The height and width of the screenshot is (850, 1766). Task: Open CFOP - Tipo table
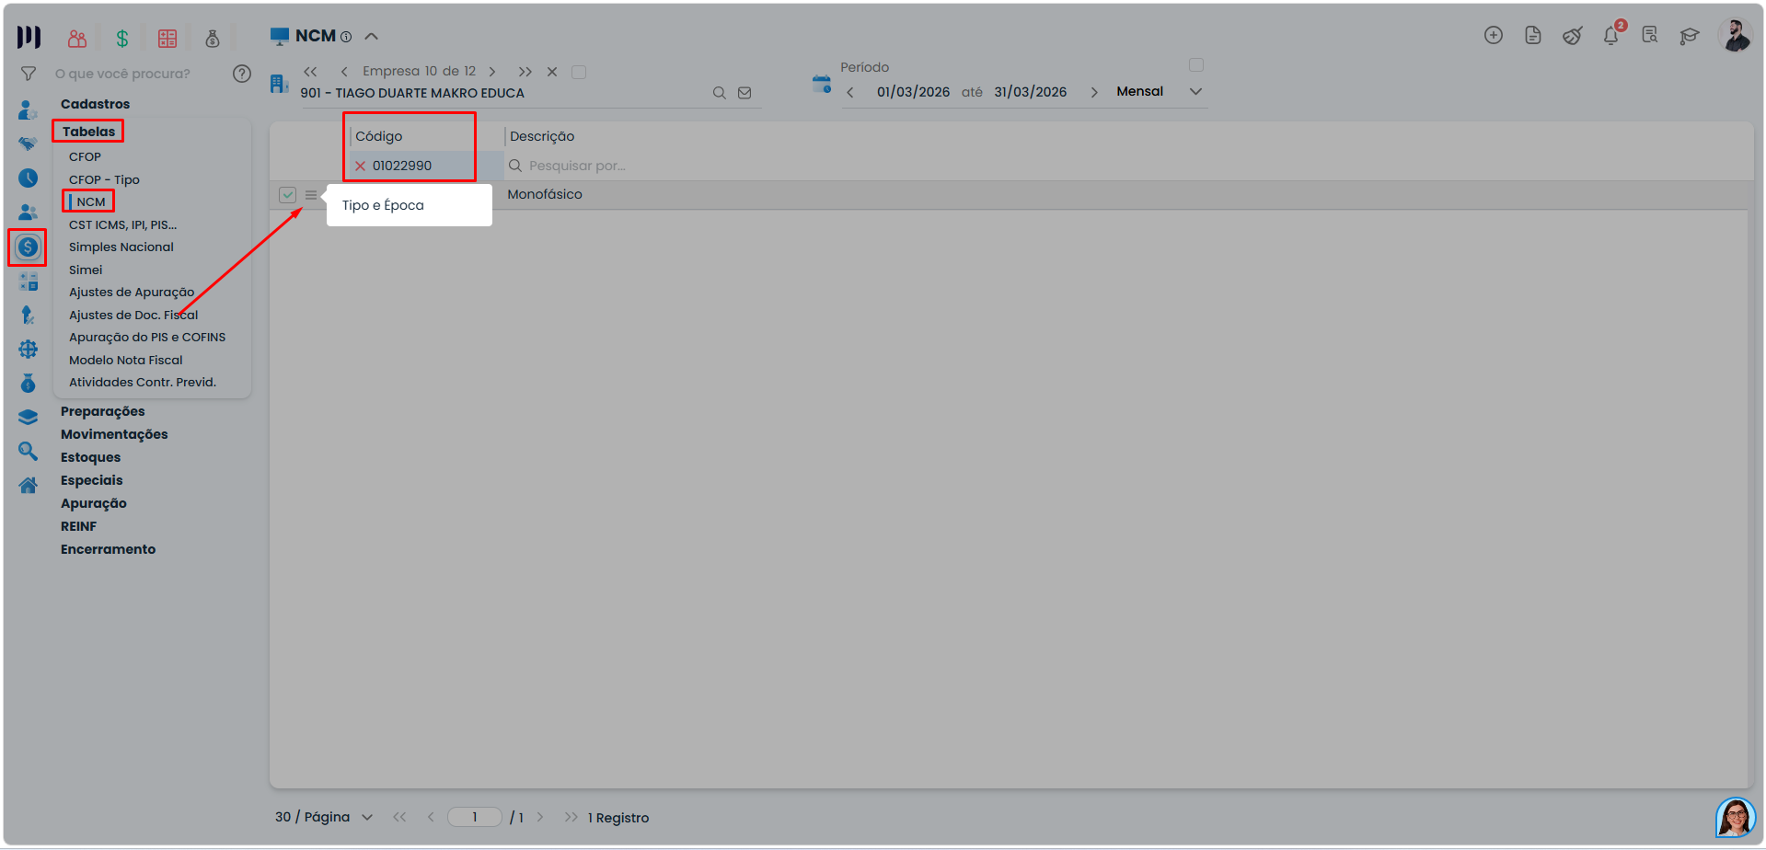[x=104, y=180]
